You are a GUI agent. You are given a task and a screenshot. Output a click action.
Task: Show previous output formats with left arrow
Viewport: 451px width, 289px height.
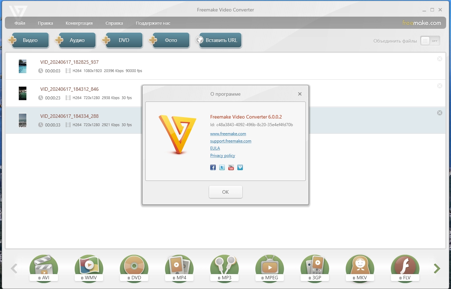pyautogui.click(x=14, y=269)
